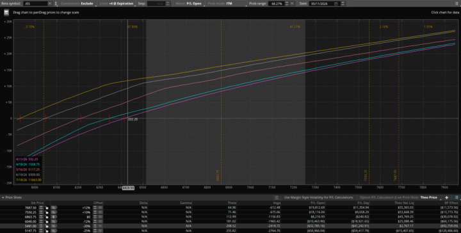Toggle the lock icon on 5491.00 row
Viewport: 461px width, 233px height.
[47, 226]
